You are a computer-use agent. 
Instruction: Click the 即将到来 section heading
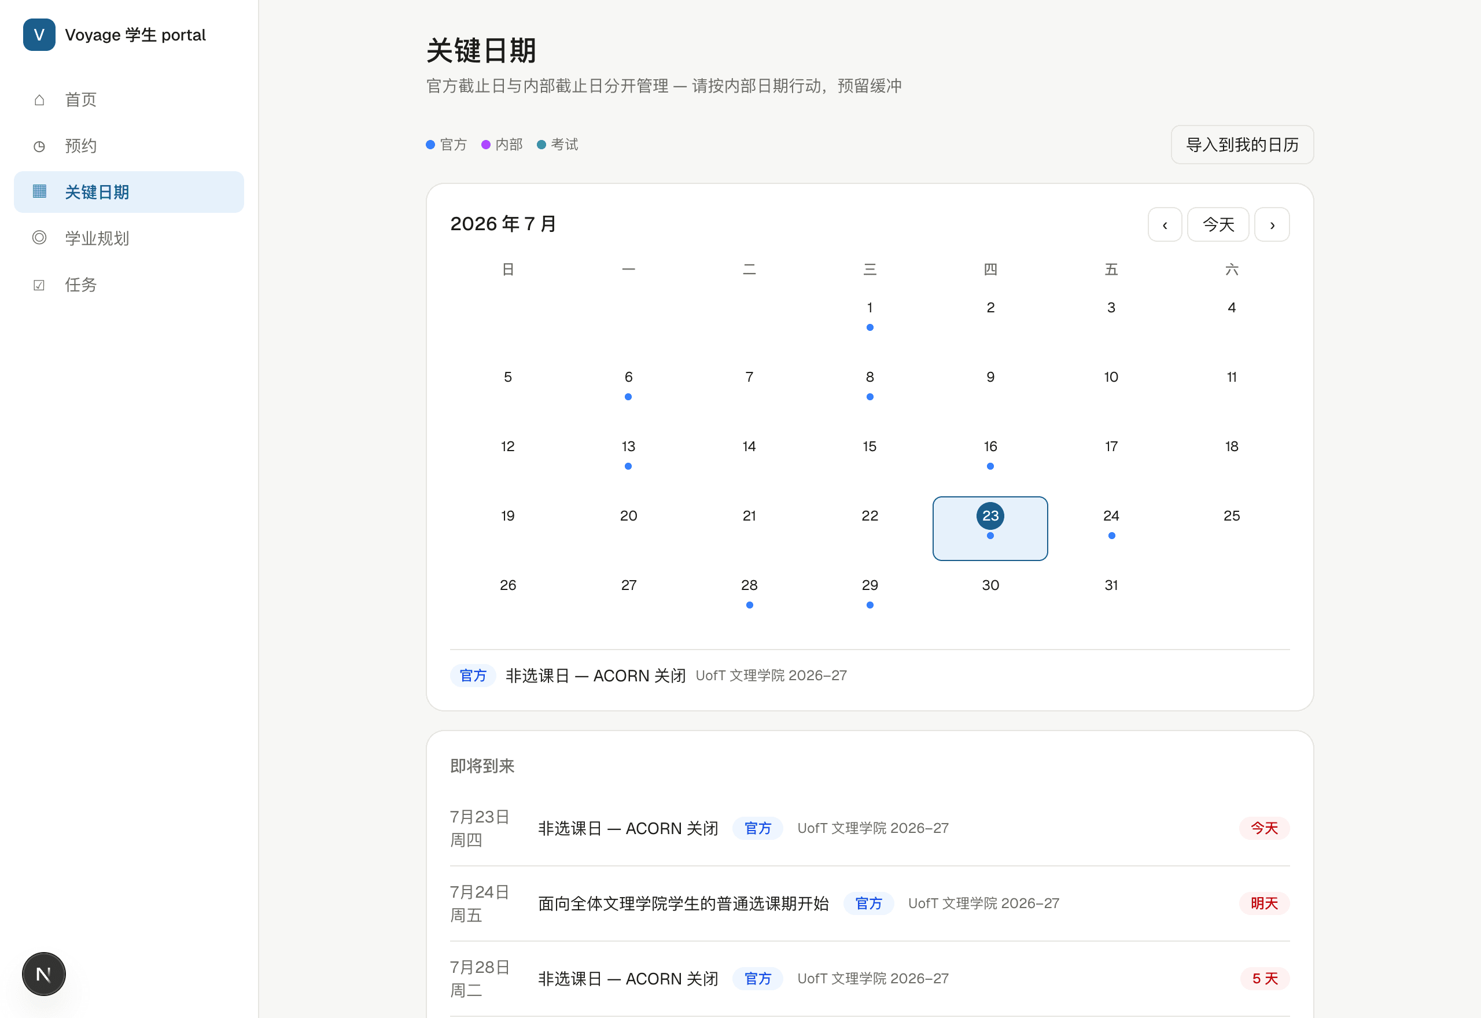[482, 765]
